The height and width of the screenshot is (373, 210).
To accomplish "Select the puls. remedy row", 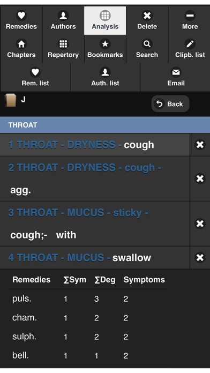I will pos(89,299).
